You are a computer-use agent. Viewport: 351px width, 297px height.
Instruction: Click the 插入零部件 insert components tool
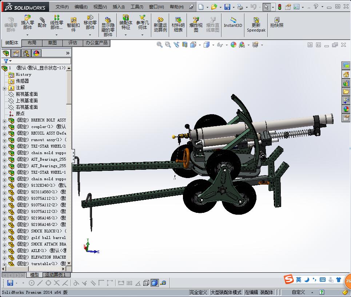tap(28, 22)
